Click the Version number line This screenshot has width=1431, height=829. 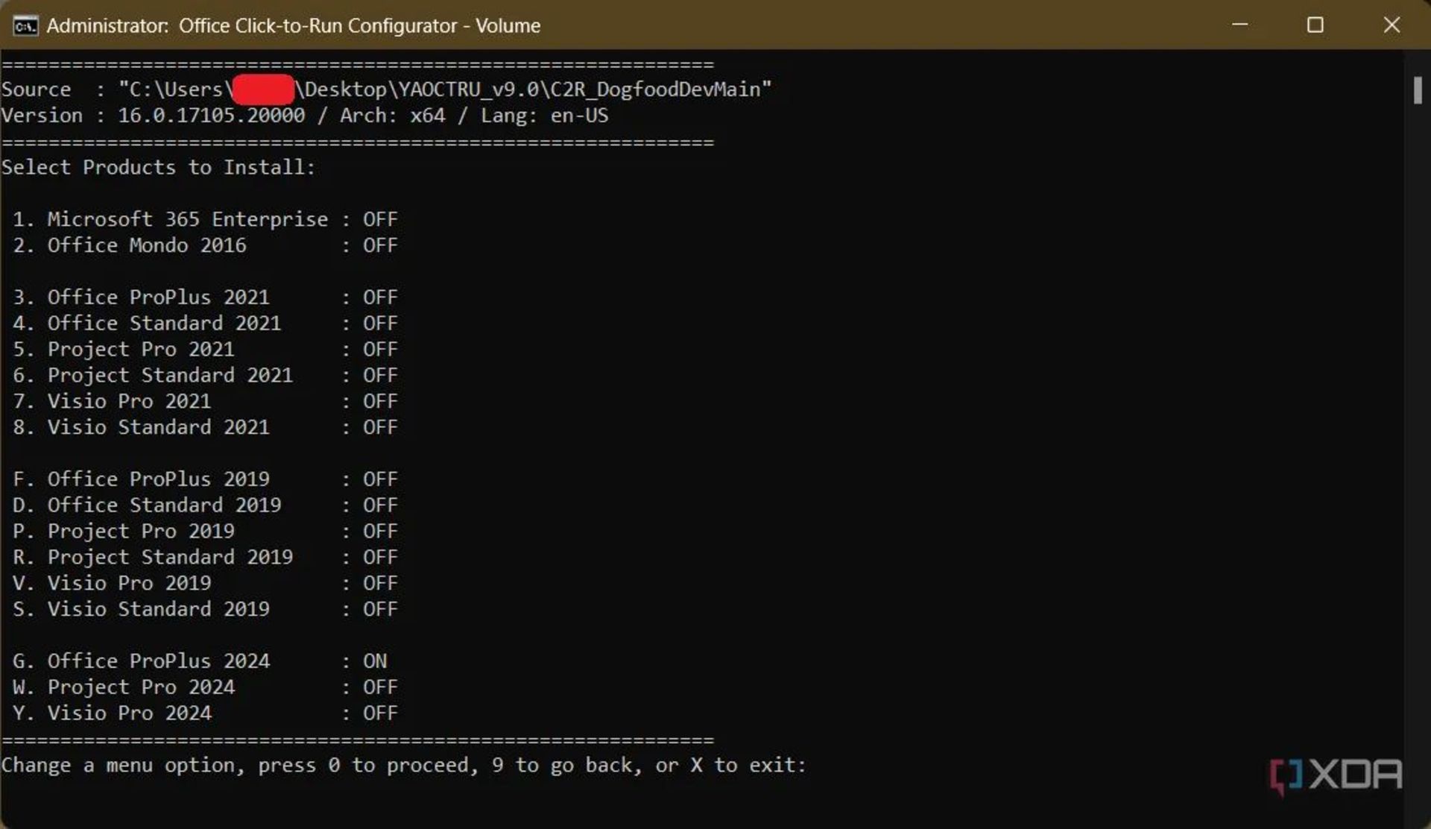[304, 116]
